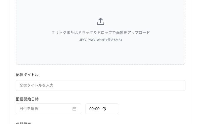Click blank space right of clock icon
The image size is (202, 124).
(112, 109)
